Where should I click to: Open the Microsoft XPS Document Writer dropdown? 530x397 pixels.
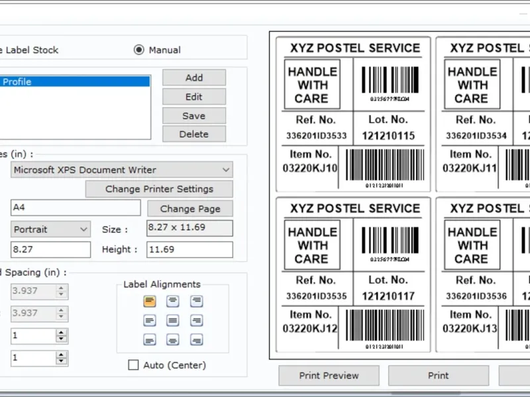tap(122, 170)
